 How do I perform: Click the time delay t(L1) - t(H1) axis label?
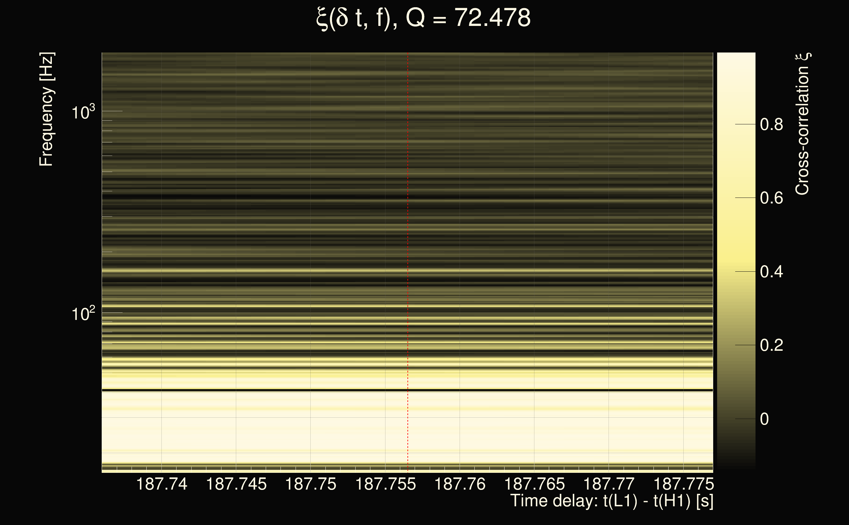(x=611, y=501)
